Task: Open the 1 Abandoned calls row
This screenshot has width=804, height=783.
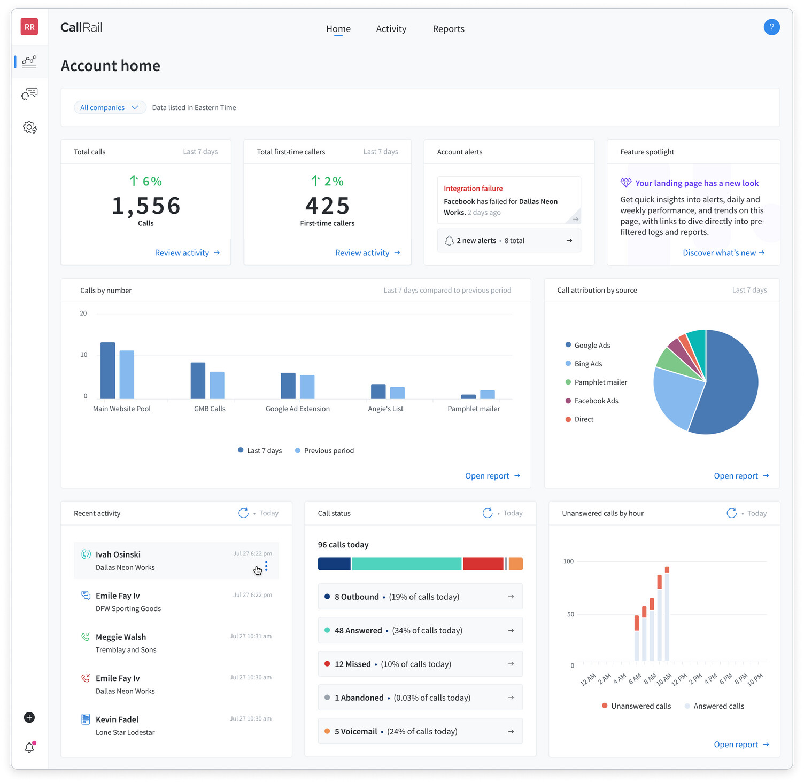Action: point(420,698)
